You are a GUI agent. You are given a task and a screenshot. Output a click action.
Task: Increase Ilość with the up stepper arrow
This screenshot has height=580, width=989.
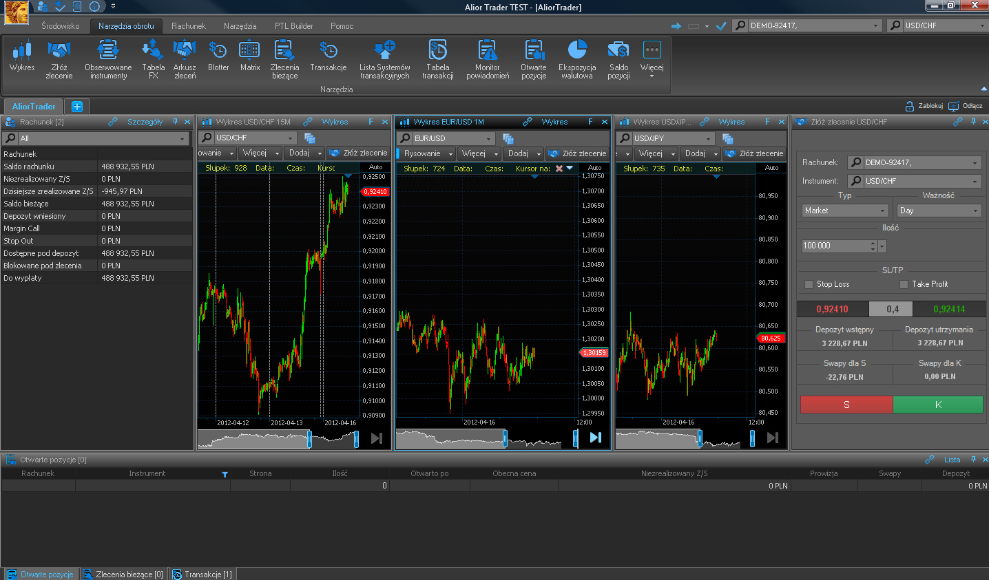click(873, 243)
